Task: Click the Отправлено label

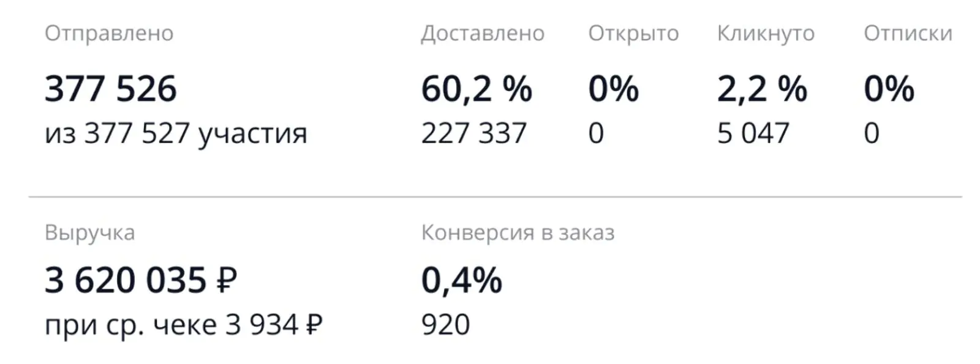Action: (109, 34)
